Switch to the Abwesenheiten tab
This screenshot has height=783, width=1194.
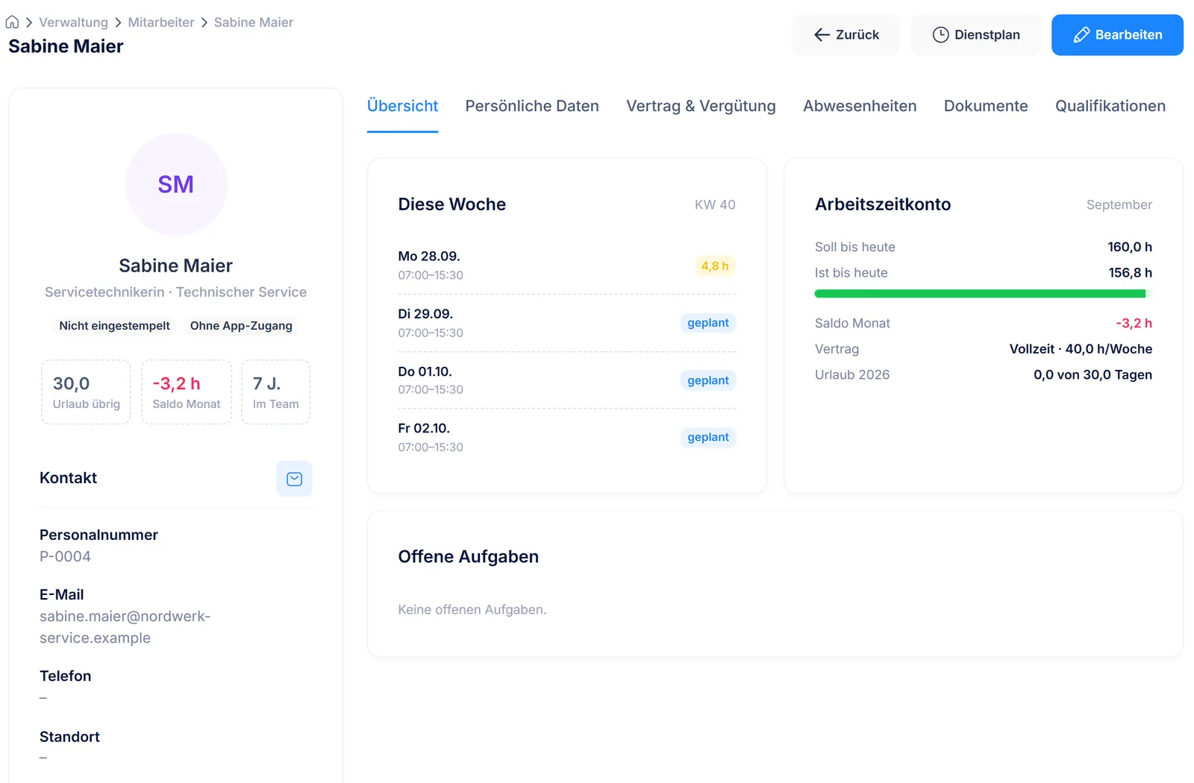click(860, 106)
